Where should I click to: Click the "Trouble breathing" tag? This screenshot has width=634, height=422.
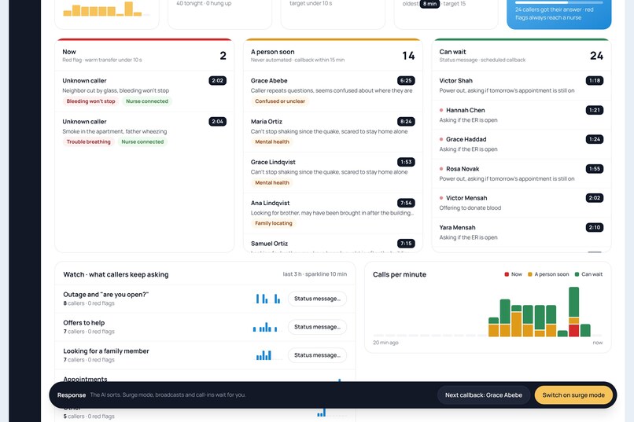(x=88, y=141)
